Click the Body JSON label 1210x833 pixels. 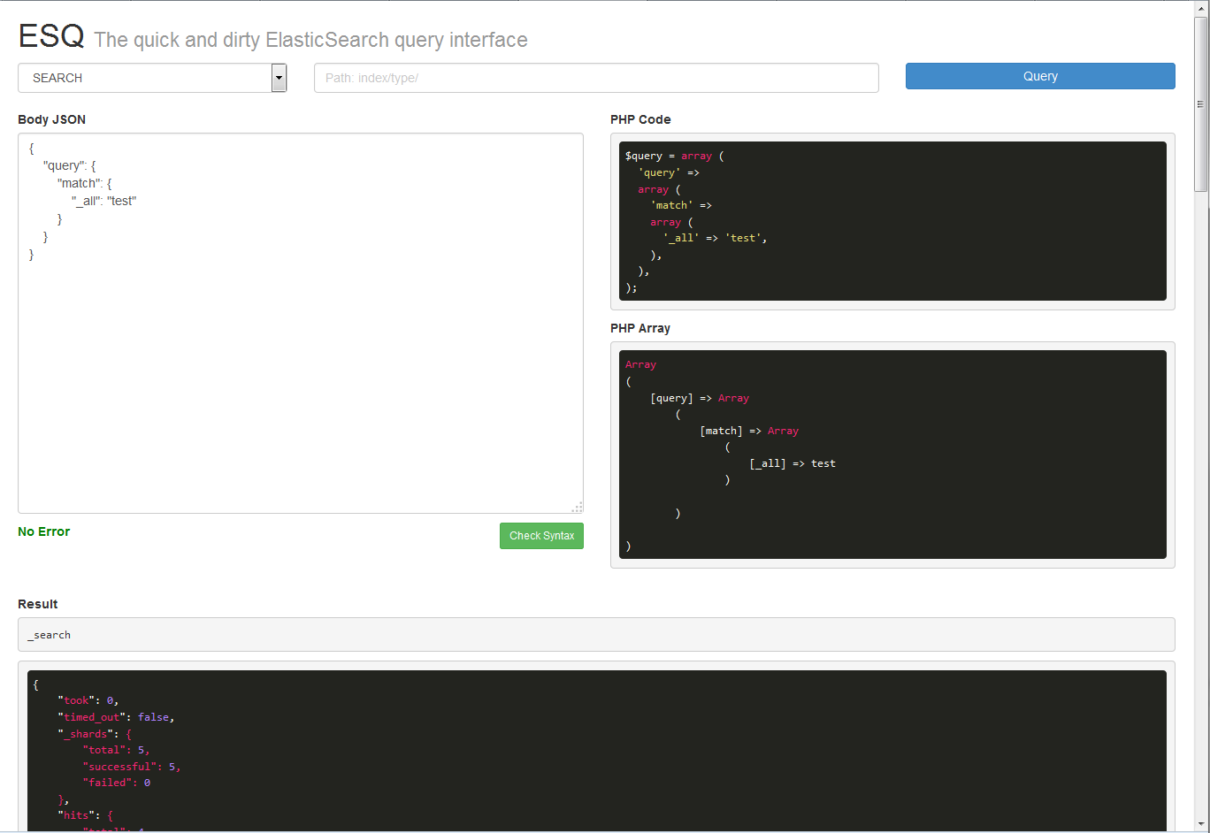tap(51, 119)
